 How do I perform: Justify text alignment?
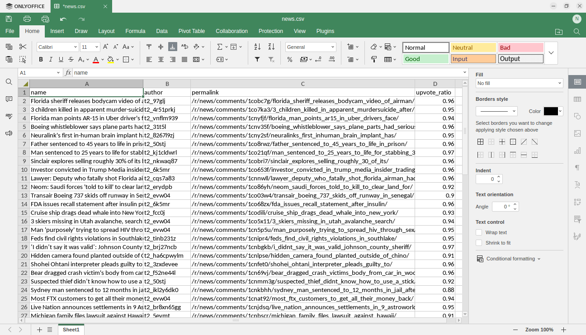pos(184,59)
